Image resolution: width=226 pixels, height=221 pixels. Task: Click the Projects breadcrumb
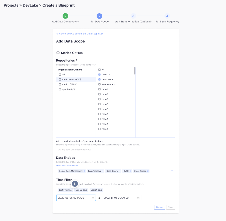11,5
